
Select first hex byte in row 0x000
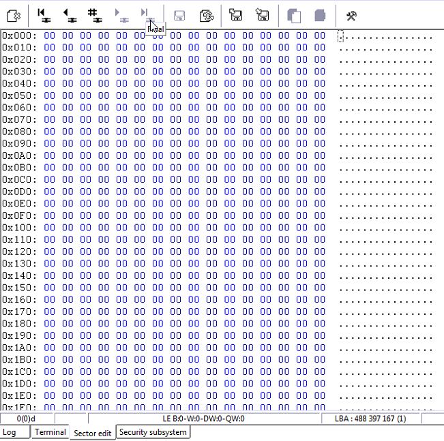point(50,35)
